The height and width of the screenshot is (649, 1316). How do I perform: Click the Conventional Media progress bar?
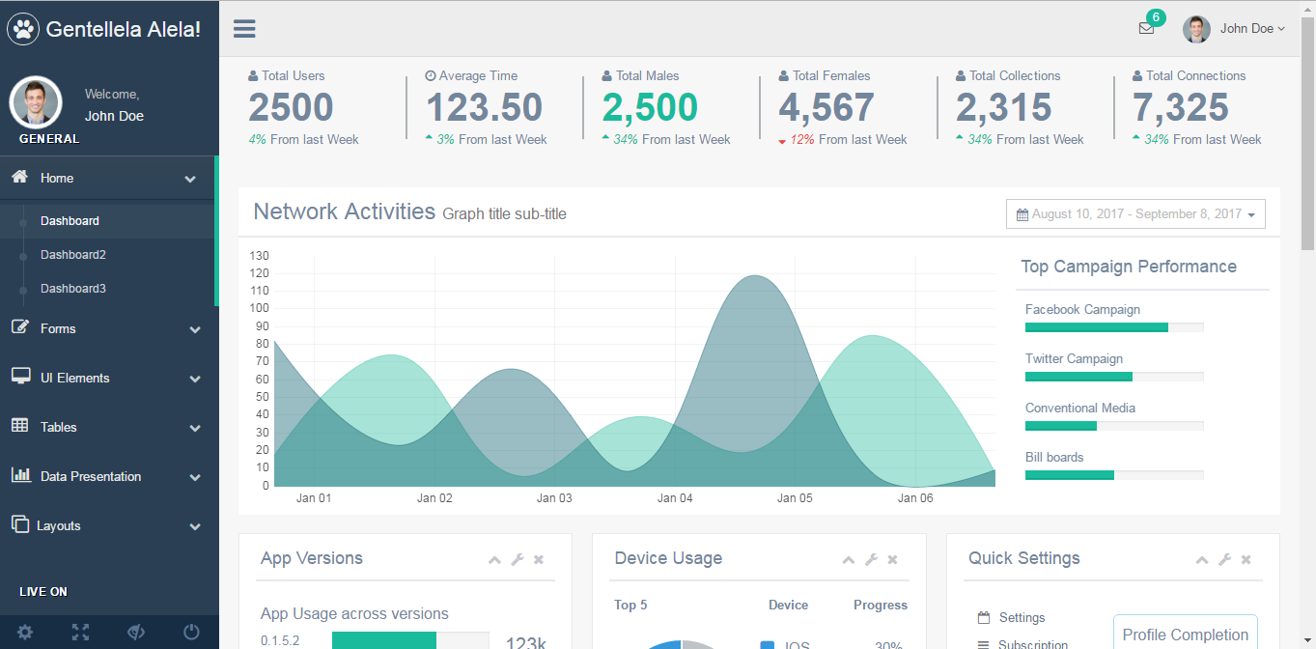pos(1114,426)
